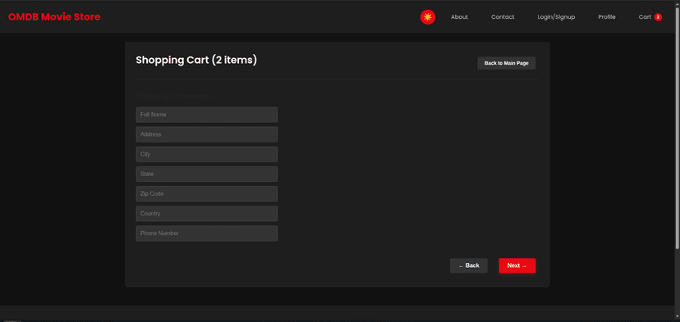The height and width of the screenshot is (322, 680).
Task: Focus the Country input
Action: (x=207, y=213)
